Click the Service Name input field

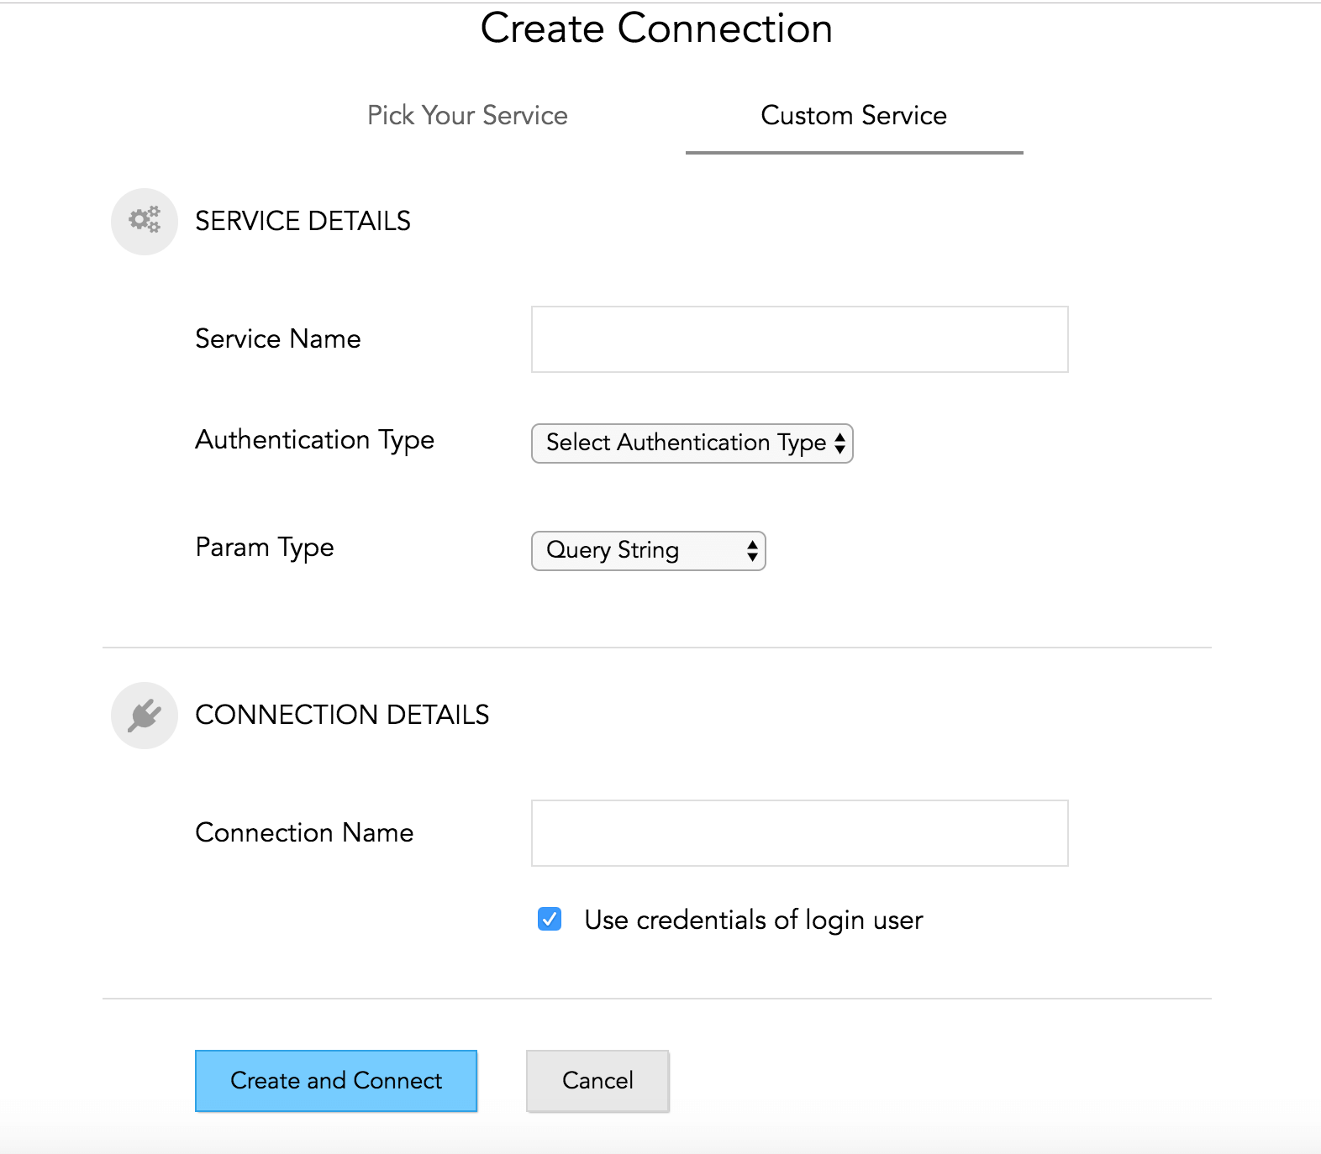(x=798, y=338)
